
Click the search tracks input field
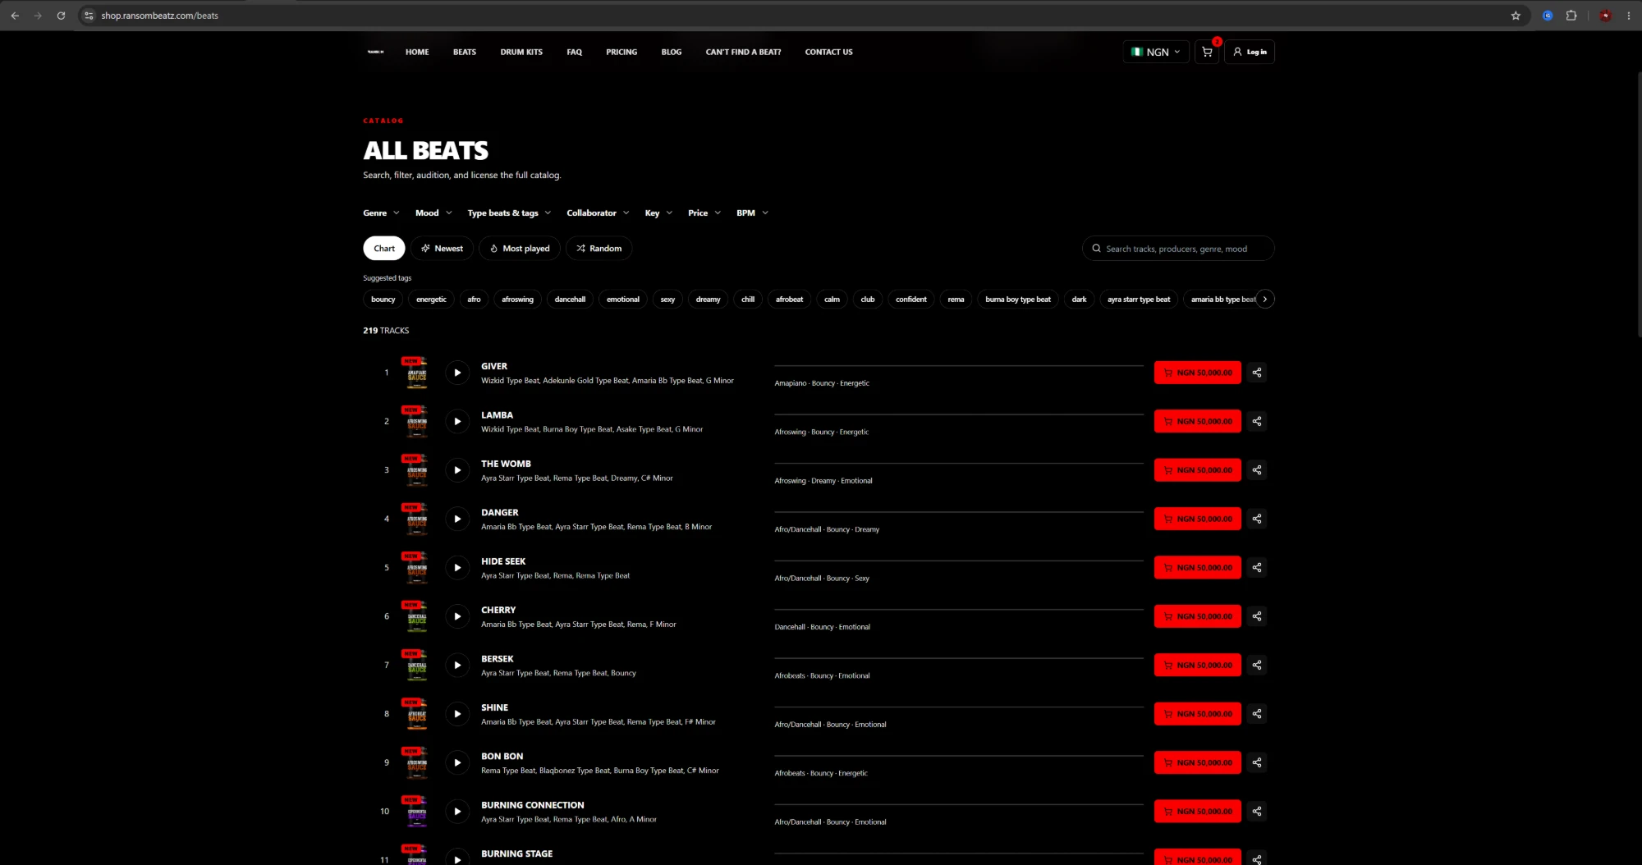coord(1178,249)
